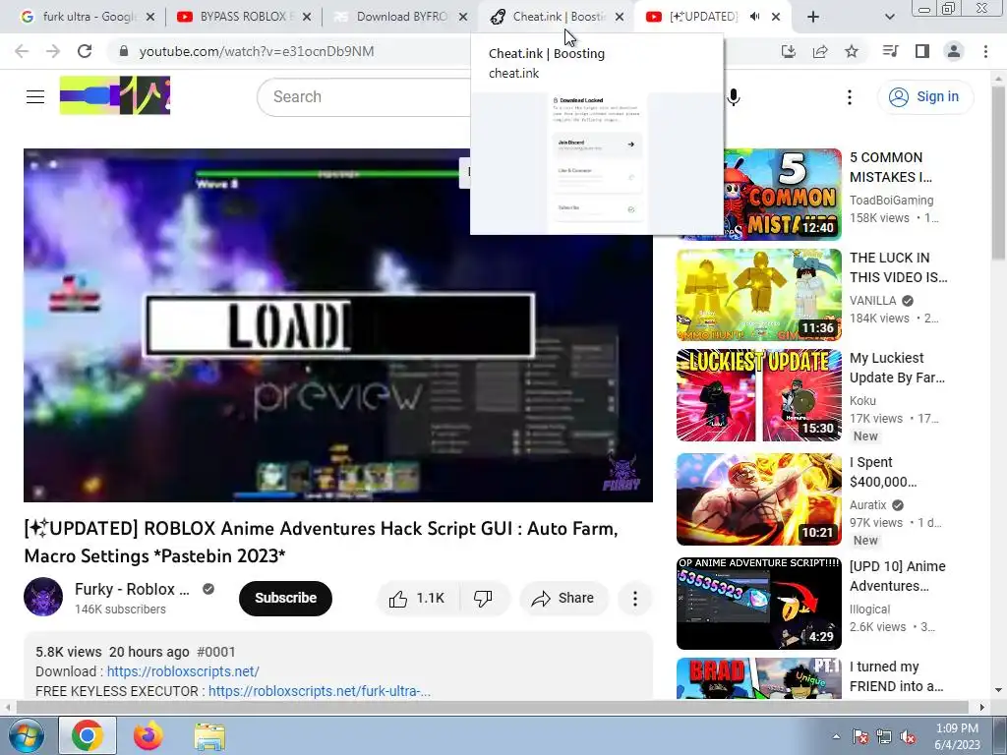Click the title My Luckiest Update By Far
This screenshot has width=1007, height=755.
(x=897, y=368)
